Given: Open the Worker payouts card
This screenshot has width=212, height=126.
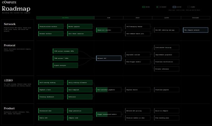Looking at the screenshot, I should point(80,27).
